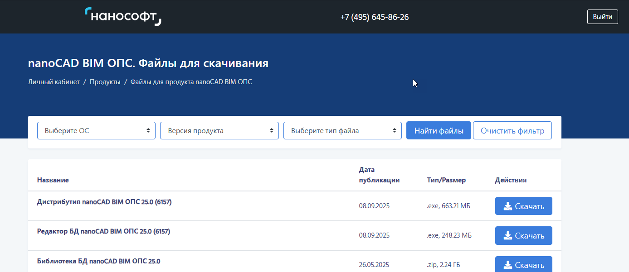Click the Файлы для продукта nanoCAD BIM ОПС breadcrumb
Viewport: 629px width, 272px height.
coord(191,82)
